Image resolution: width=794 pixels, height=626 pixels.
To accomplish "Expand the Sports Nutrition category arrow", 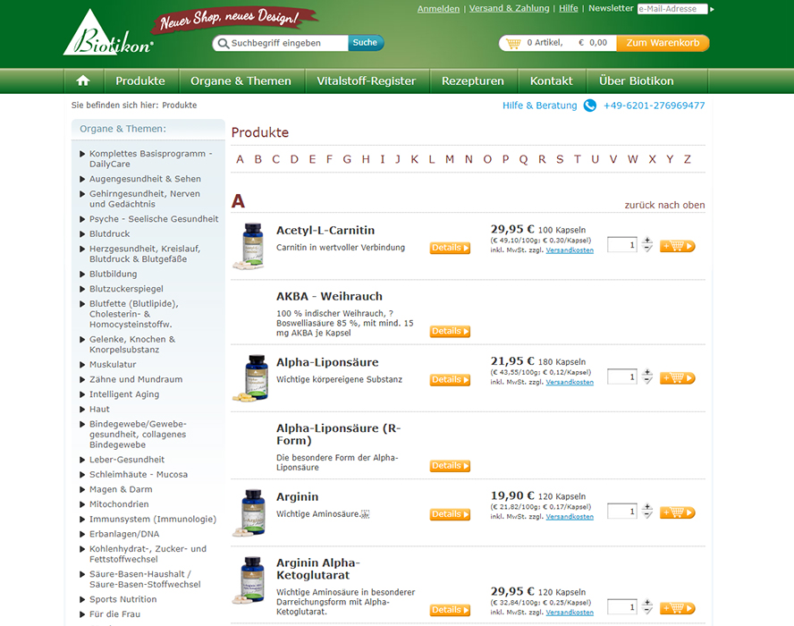I will 82,600.
